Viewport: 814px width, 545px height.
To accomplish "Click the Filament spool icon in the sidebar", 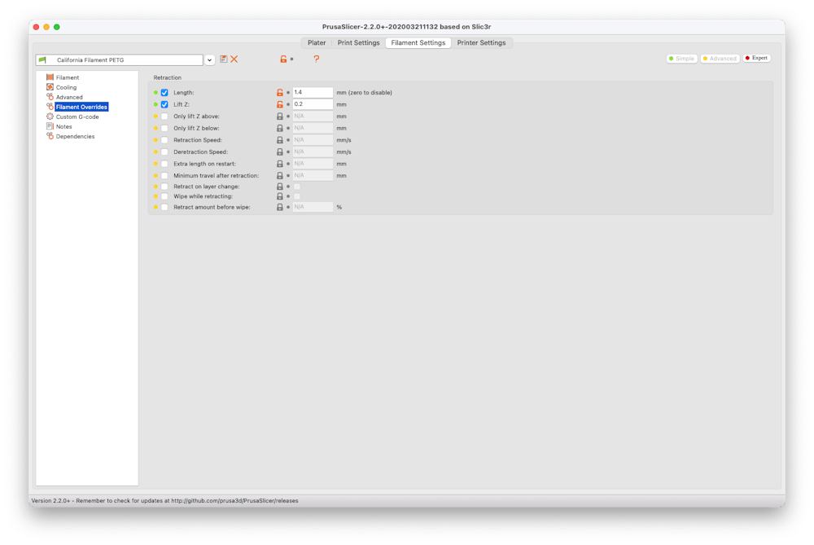I will 50,77.
